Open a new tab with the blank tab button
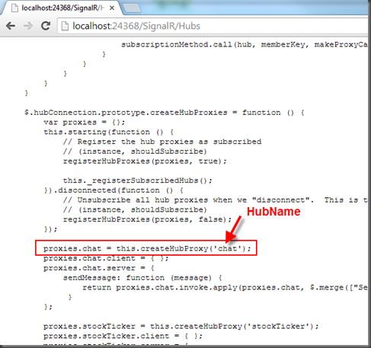371x348 pixels. point(132,8)
